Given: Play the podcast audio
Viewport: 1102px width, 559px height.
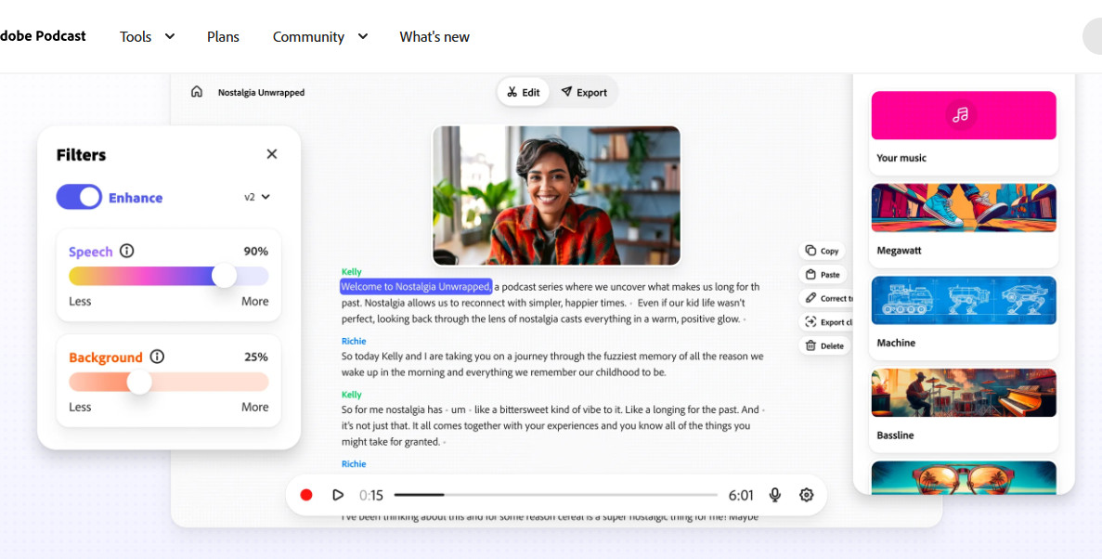Looking at the screenshot, I should 338,495.
